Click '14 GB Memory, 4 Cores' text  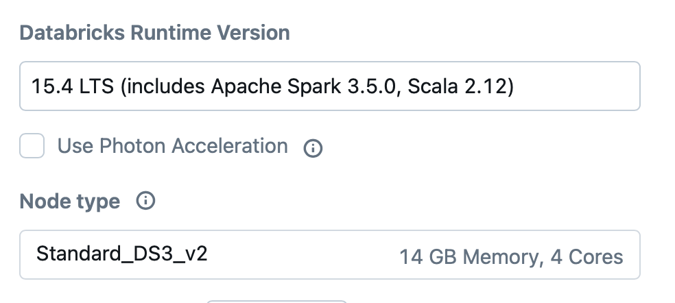511,257
